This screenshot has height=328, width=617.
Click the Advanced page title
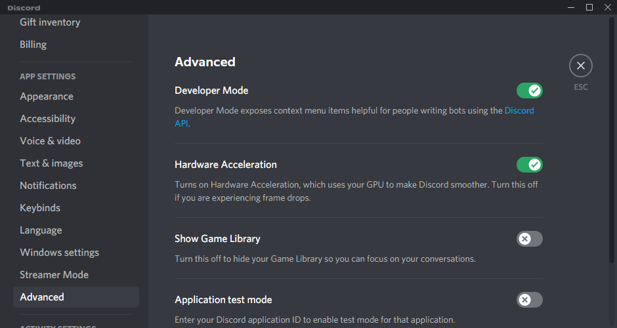coord(205,62)
